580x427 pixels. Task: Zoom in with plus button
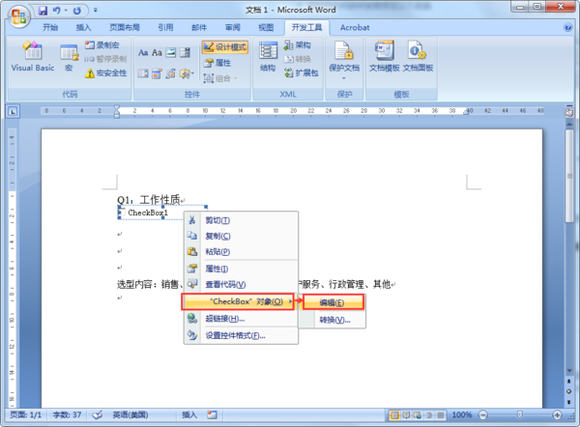(x=557, y=414)
